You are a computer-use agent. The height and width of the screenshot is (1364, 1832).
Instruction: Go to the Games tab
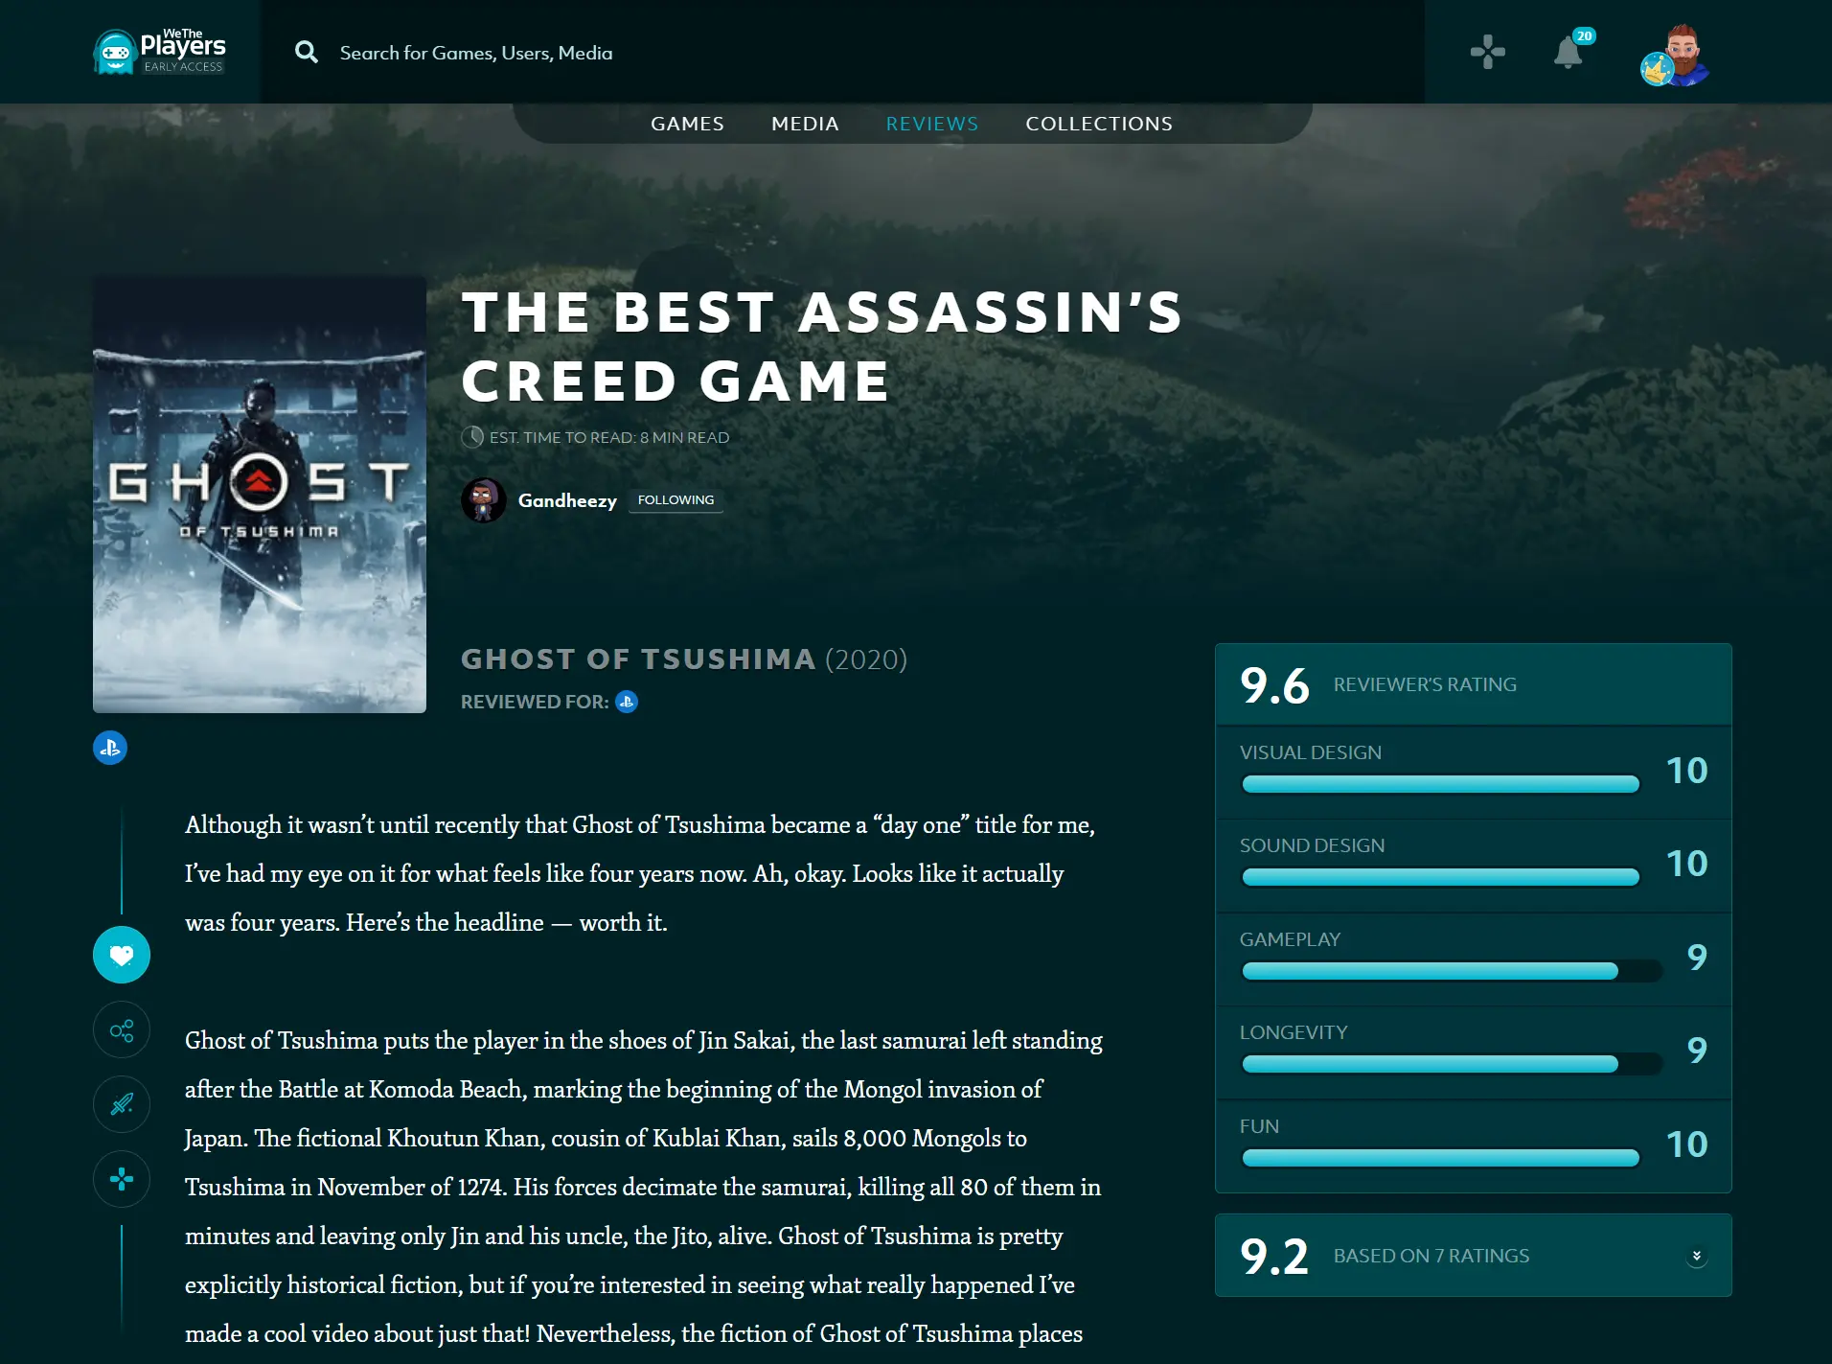pos(687,124)
